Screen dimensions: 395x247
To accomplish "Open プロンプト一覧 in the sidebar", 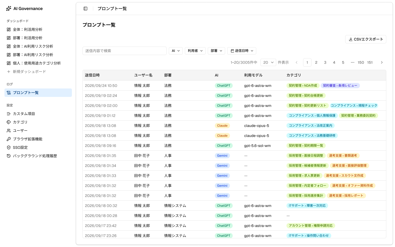I will coord(38,93).
